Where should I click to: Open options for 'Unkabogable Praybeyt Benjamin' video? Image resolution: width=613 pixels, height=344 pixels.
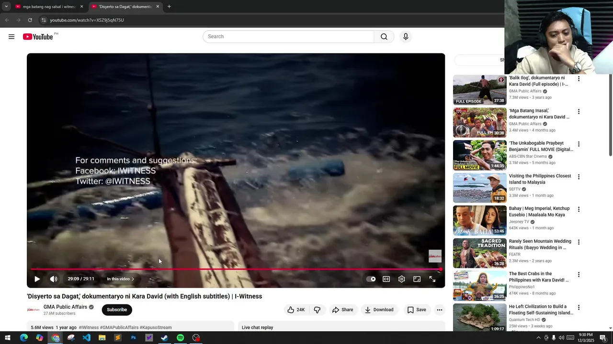[x=579, y=144]
